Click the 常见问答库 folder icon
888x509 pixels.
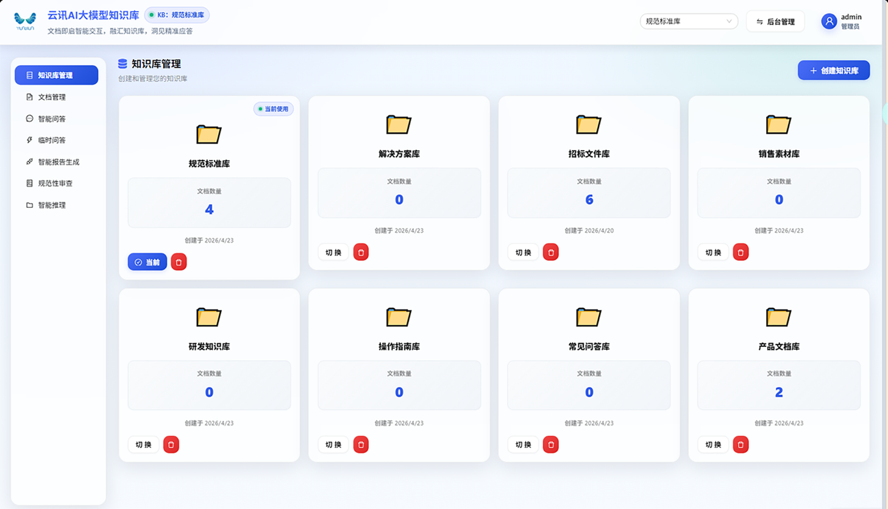coord(589,317)
